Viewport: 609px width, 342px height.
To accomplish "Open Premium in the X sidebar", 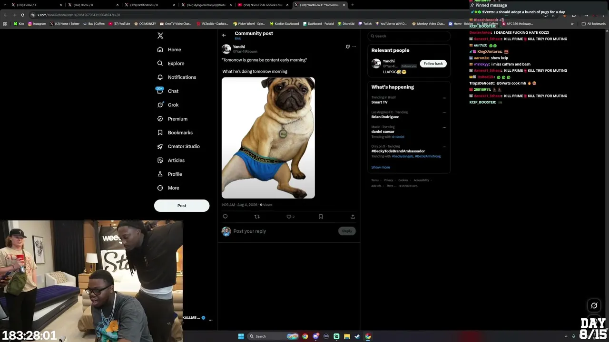I will pyautogui.click(x=172, y=119).
